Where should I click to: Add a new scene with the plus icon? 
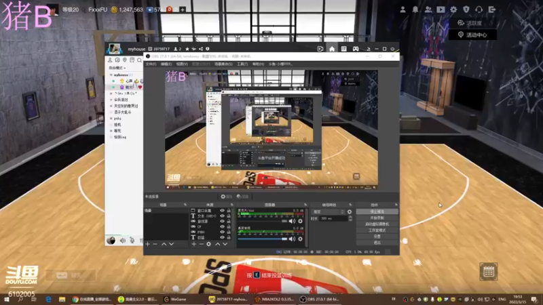tap(148, 244)
